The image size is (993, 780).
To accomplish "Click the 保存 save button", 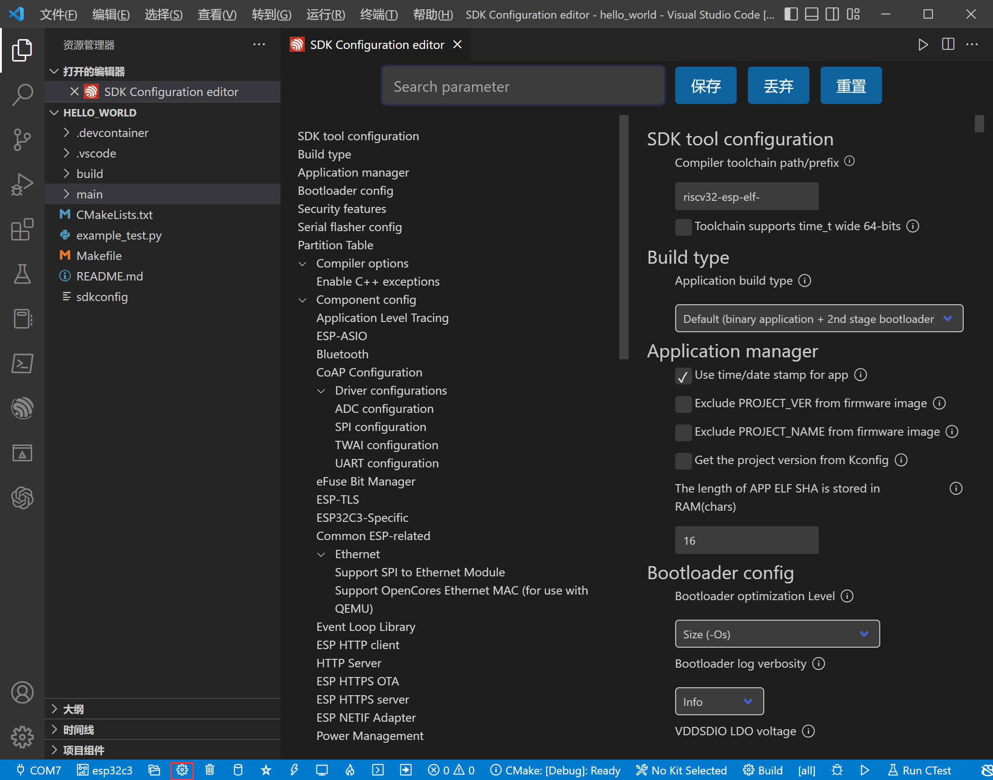I will click(705, 85).
